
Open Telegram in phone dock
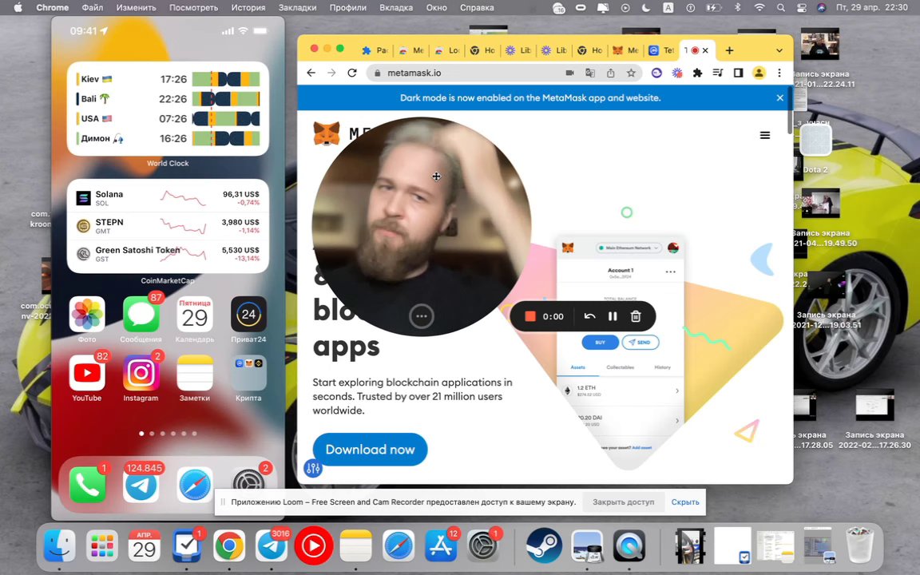tap(141, 486)
